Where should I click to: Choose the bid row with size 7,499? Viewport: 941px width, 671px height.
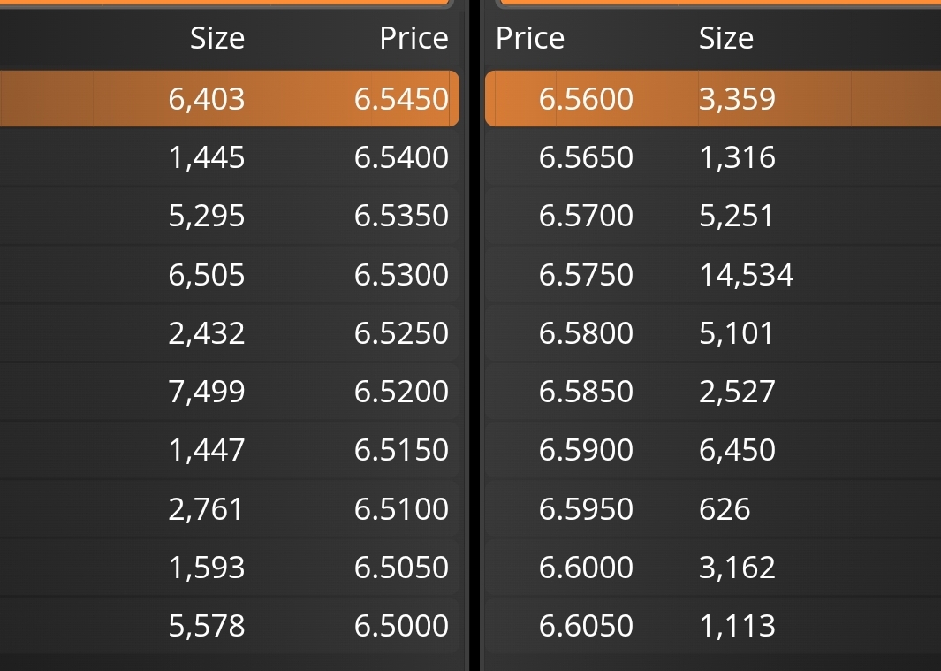click(x=229, y=391)
